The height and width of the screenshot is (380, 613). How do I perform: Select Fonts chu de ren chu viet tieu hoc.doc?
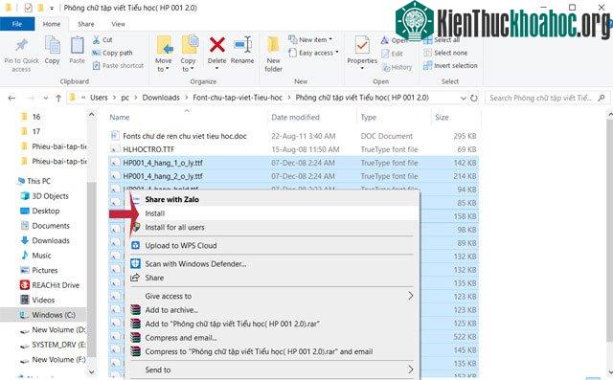pos(185,136)
